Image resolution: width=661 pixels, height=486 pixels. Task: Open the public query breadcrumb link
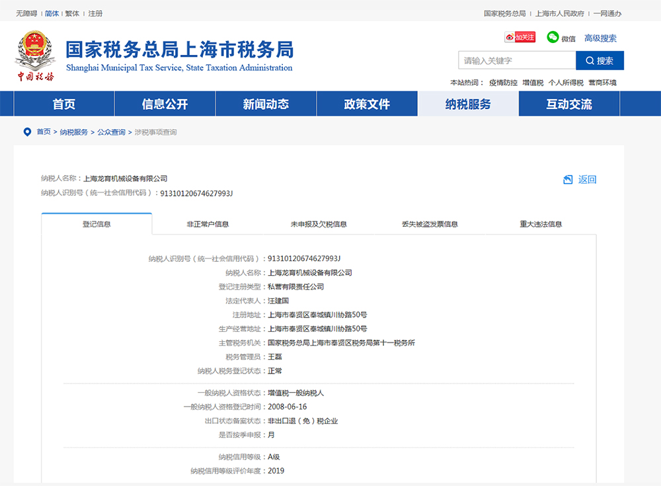[111, 132]
